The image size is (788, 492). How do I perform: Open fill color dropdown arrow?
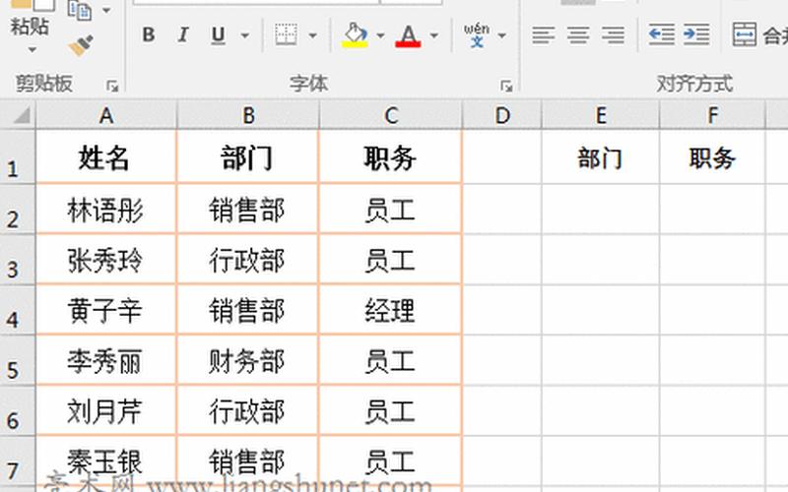[380, 35]
